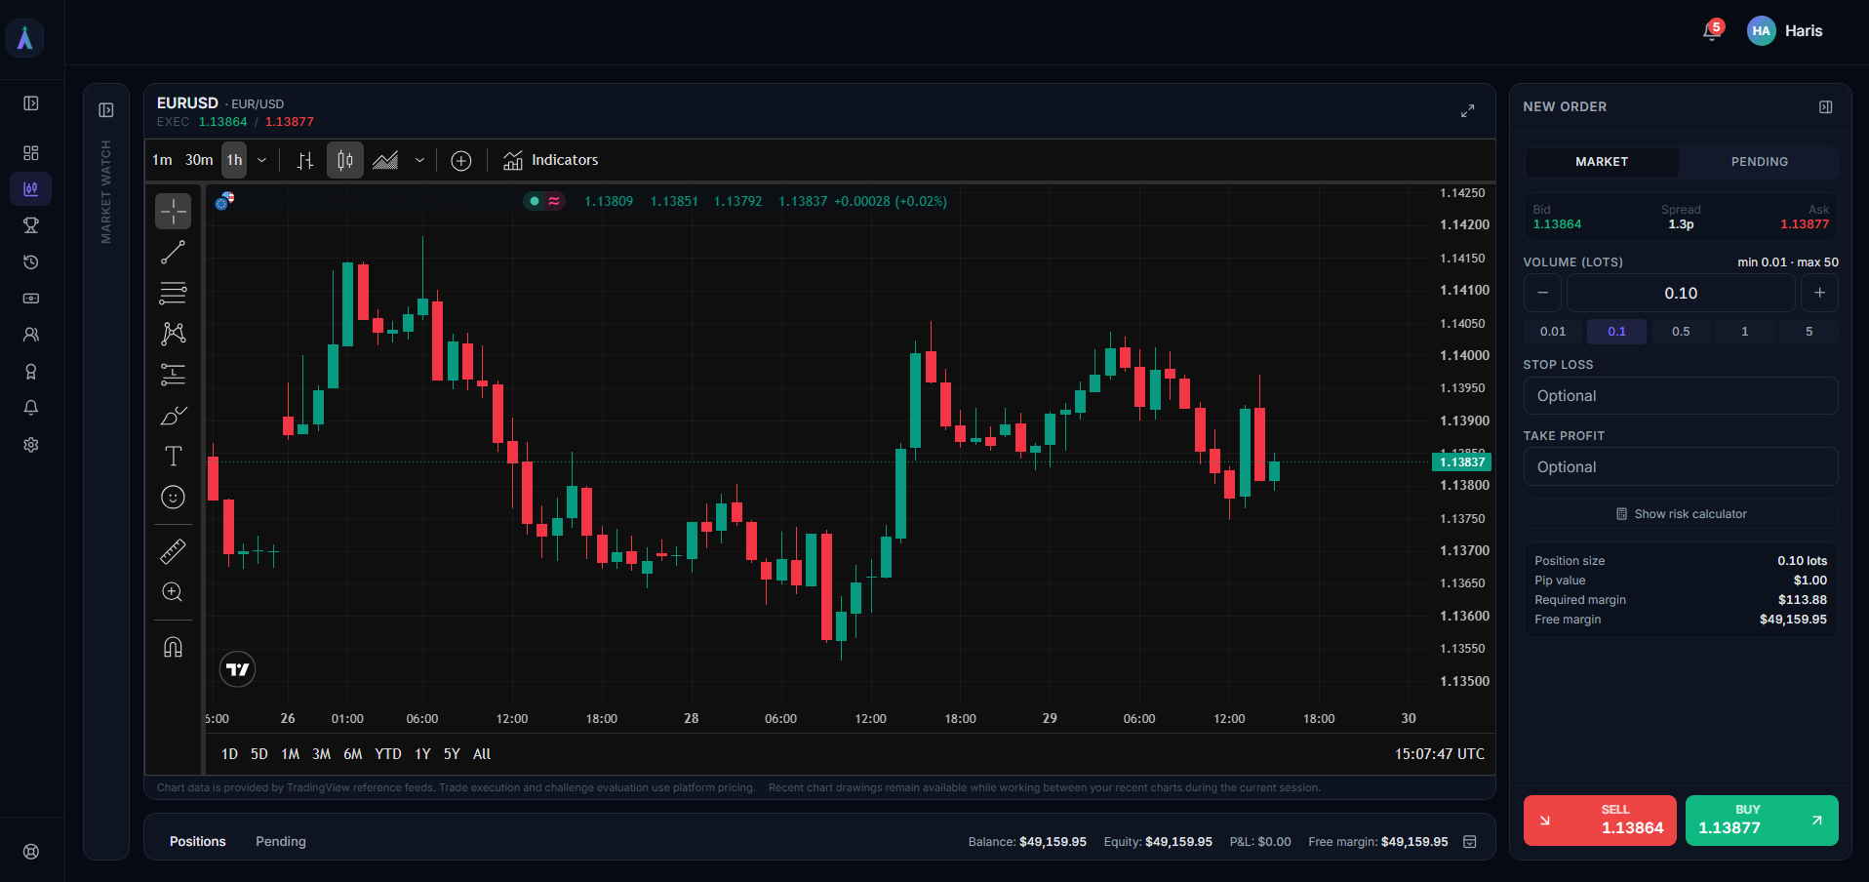The image size is (1869, 882).
Task: Toggle the magnet snap mode
Action: pyautogui.click(x=174, y=647)
